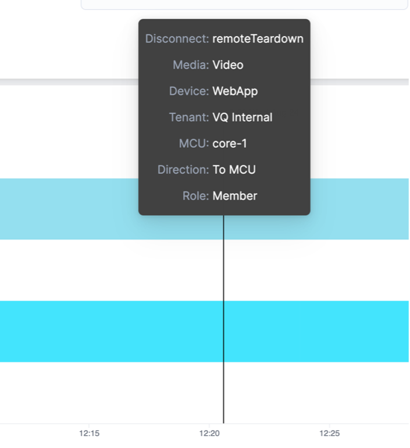Image resolution: width=410 pixels, height=448 pixels.
Task: Click the VQ Internal tenant value
Action: (x=242, y=118)
